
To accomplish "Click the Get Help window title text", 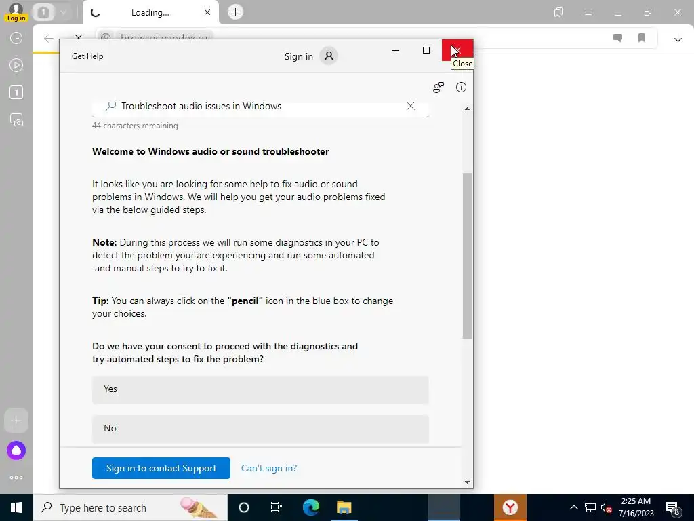I will 87,56.
